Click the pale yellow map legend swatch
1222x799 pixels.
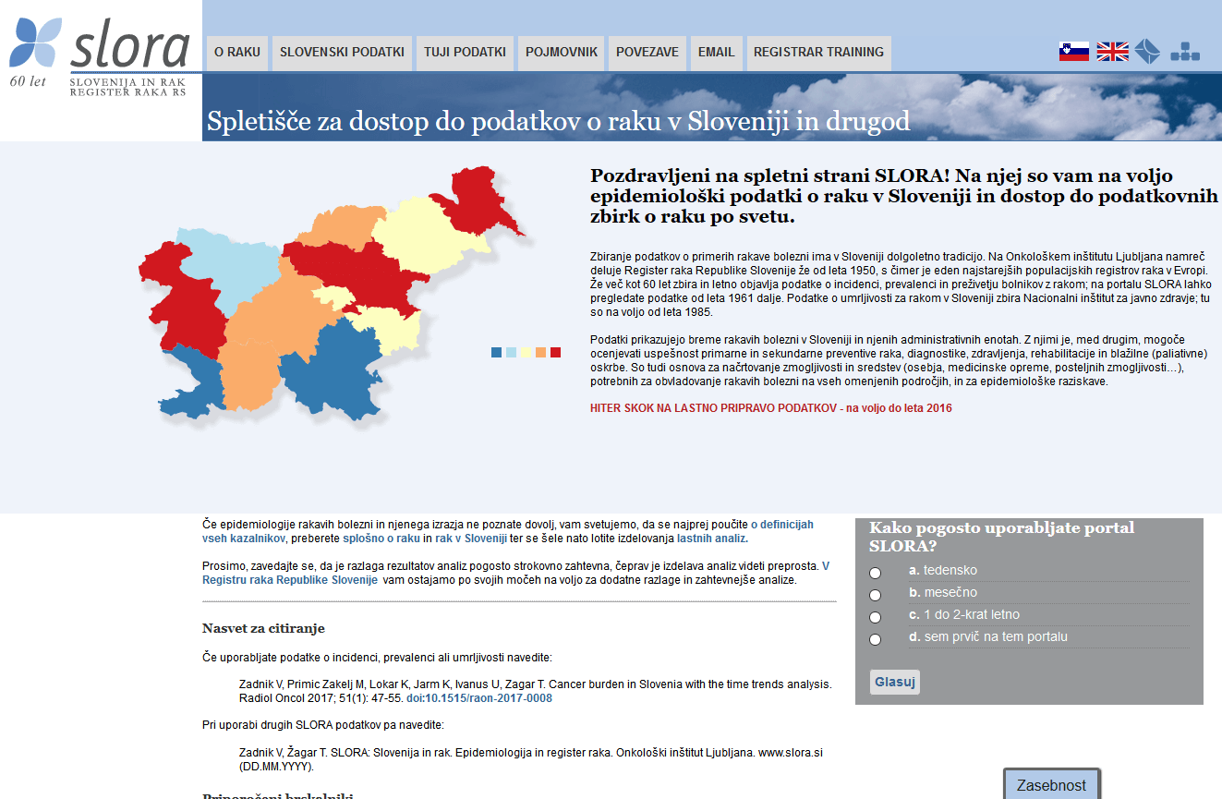coord(526,352)
